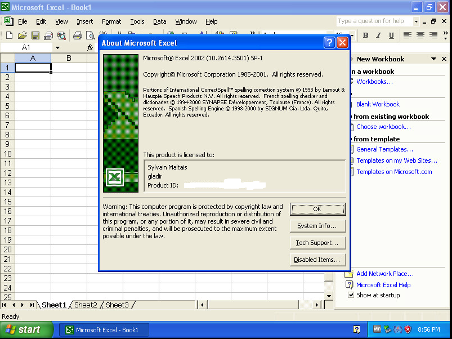Click the VMware tools tray icon
452x339 pixels.
click(377, 329)
